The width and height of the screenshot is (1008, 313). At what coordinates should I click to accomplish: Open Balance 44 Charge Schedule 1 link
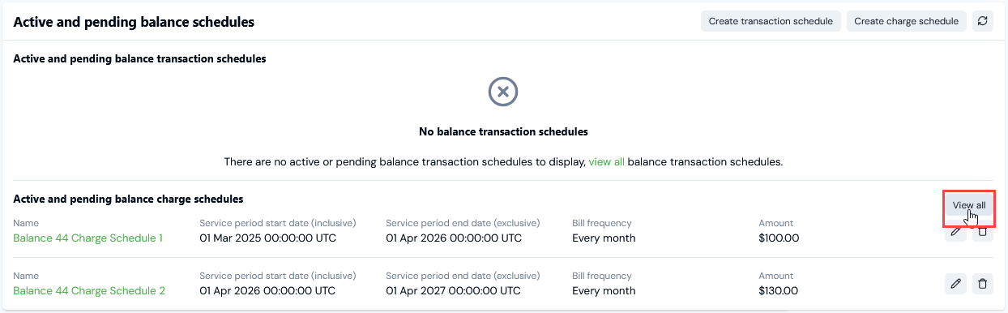[x=88, y=238]
